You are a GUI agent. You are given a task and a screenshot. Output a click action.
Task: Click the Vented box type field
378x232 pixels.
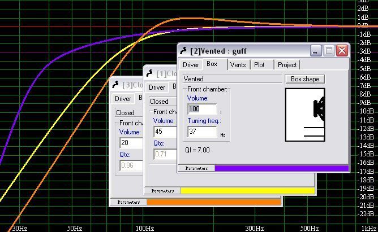click(x=233, y=79)
